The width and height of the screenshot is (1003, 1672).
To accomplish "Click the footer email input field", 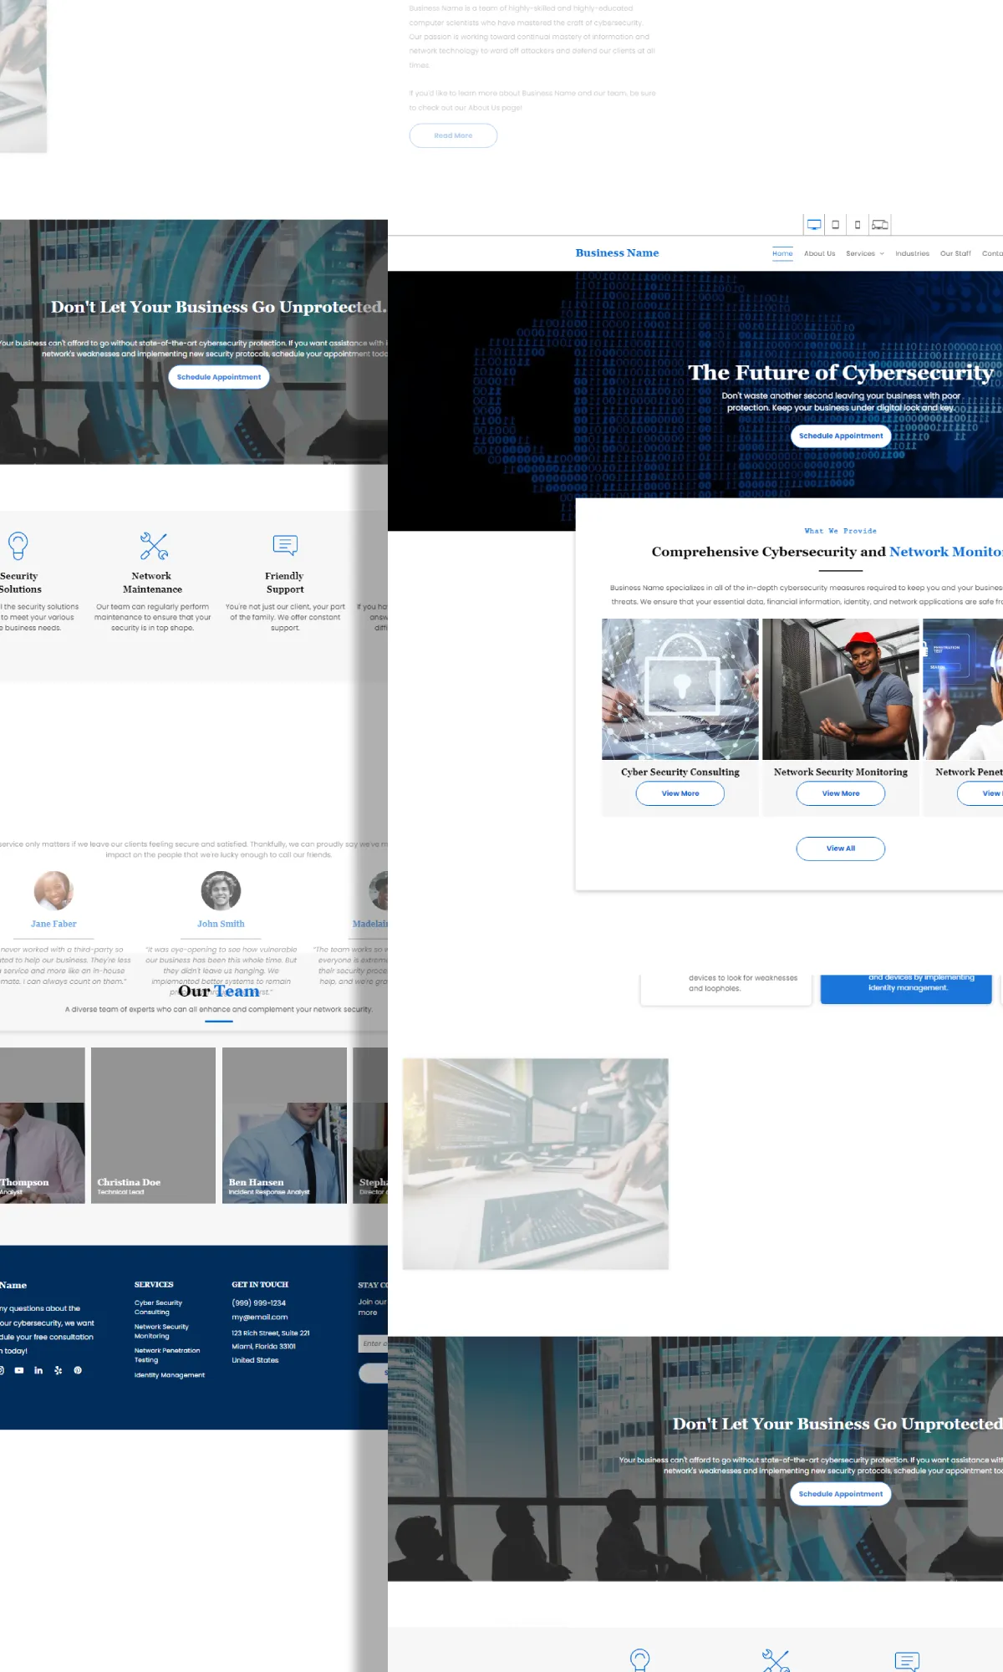I will (x=373, y=1343).
